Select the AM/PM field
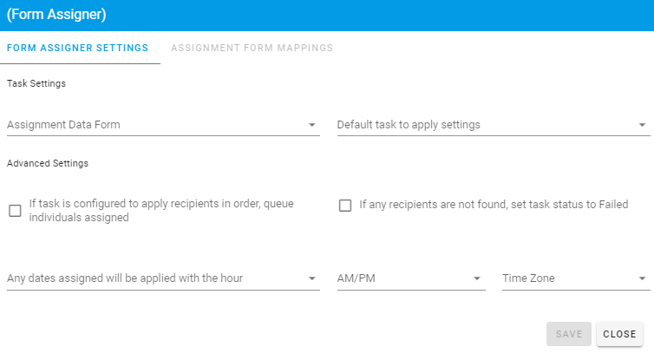 [x=403, y=278]
